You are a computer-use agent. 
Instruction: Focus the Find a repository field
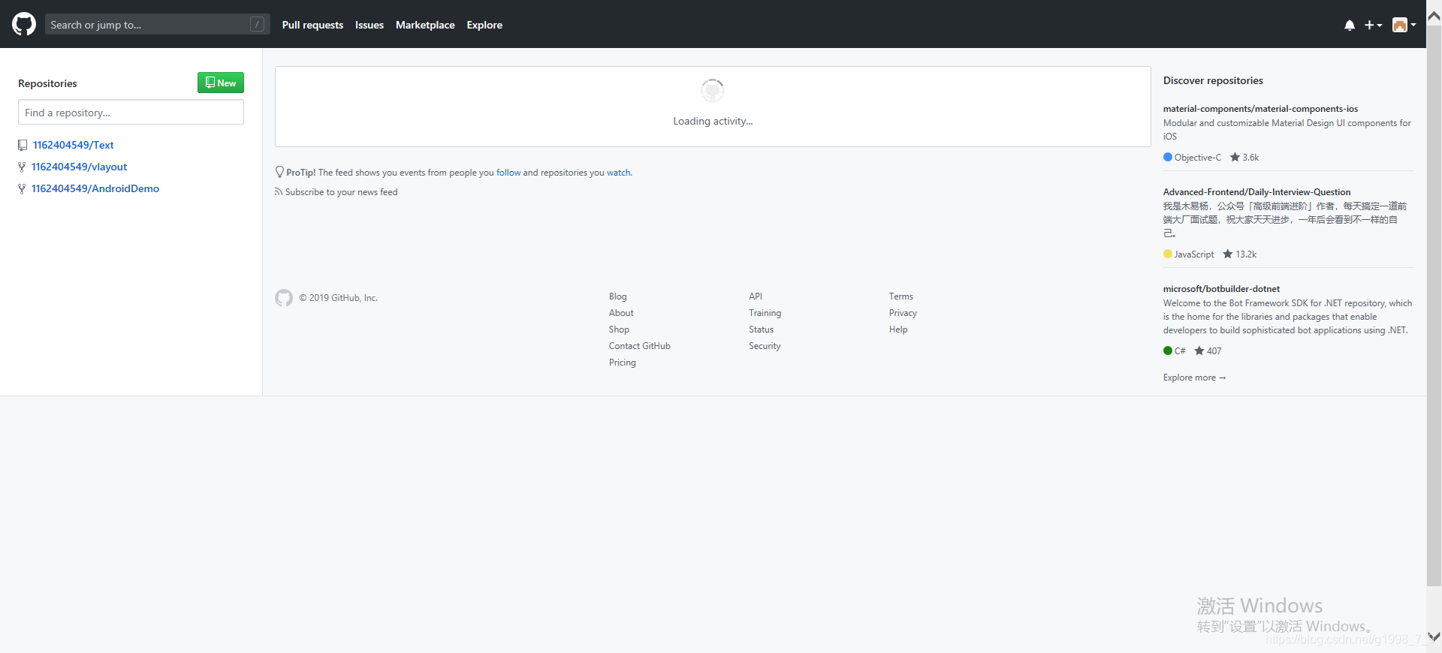tap(131, 113)
